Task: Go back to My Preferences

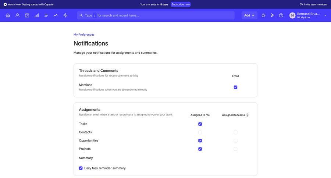Action: pos(84,35)
